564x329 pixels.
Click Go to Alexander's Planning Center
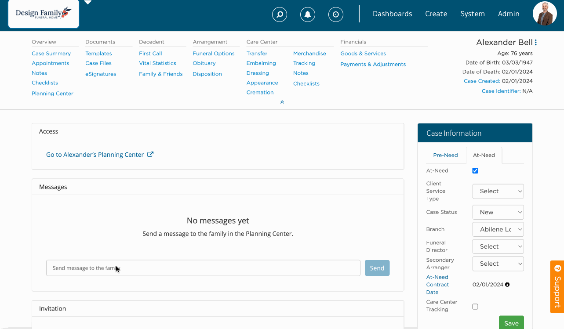[95, 154]
